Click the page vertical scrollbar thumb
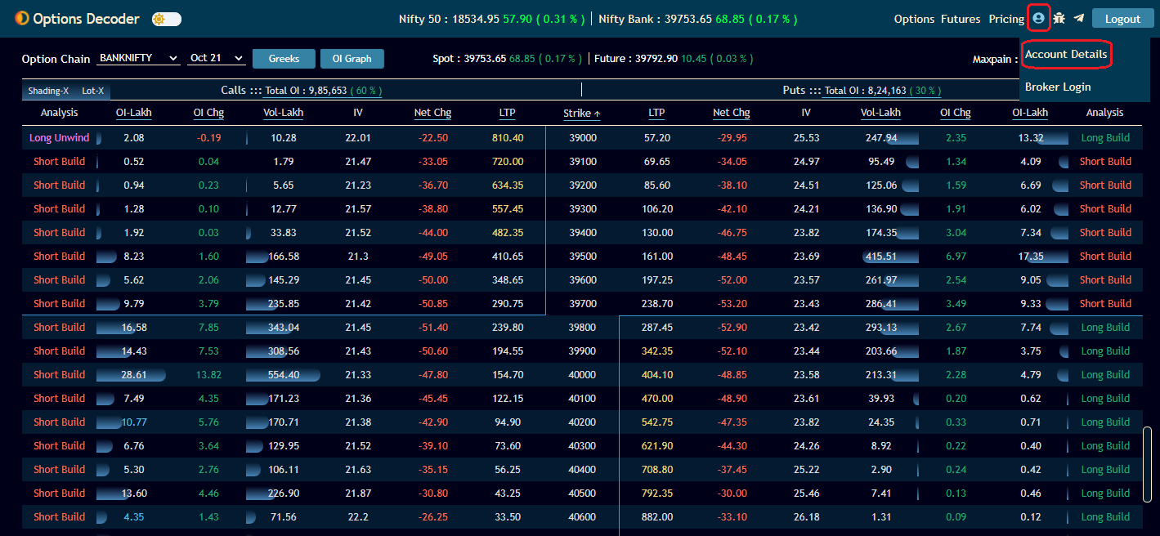The height and width of the screenshot is (536, 1160). click(1147, 466)
